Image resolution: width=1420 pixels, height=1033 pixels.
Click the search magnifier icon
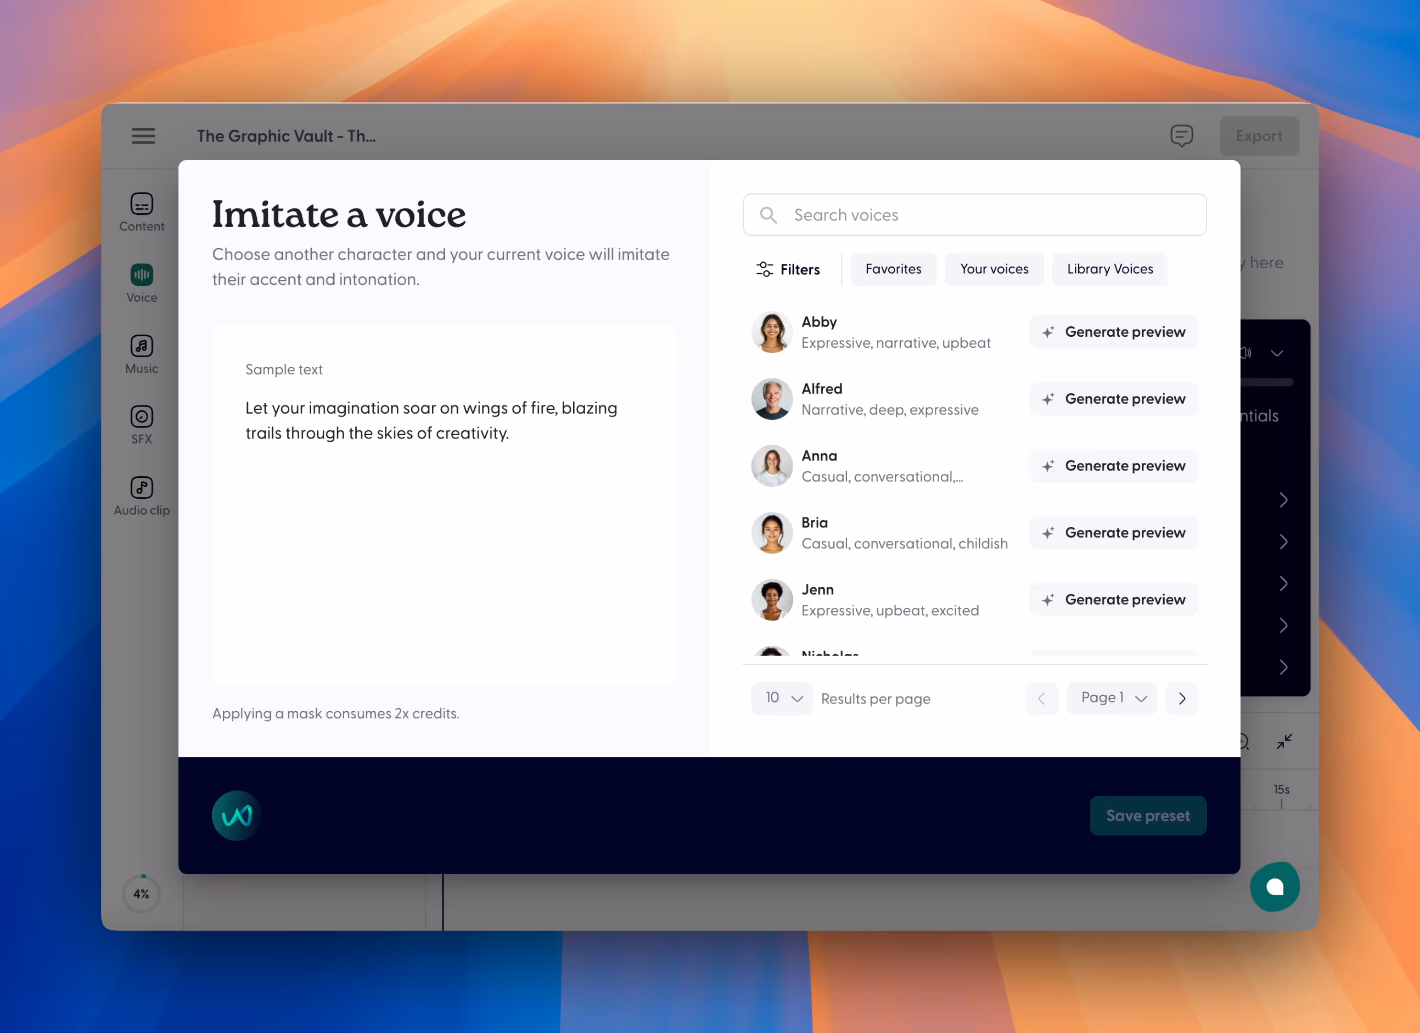[x=768, y=215]
